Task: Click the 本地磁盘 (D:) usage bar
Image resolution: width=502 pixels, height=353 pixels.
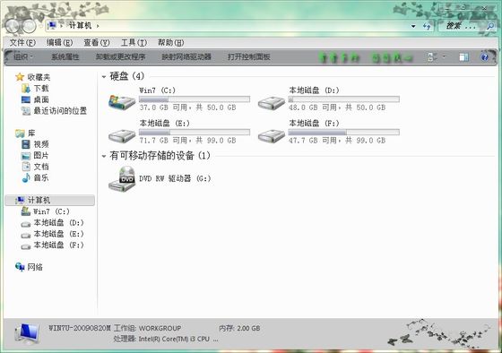Action: [344, 99]
